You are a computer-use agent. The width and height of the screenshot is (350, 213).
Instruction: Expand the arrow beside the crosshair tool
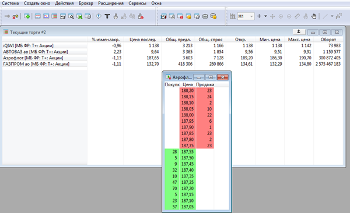265,16
